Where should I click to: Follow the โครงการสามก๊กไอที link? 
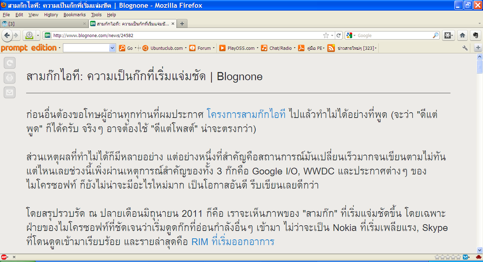point(246,115)
